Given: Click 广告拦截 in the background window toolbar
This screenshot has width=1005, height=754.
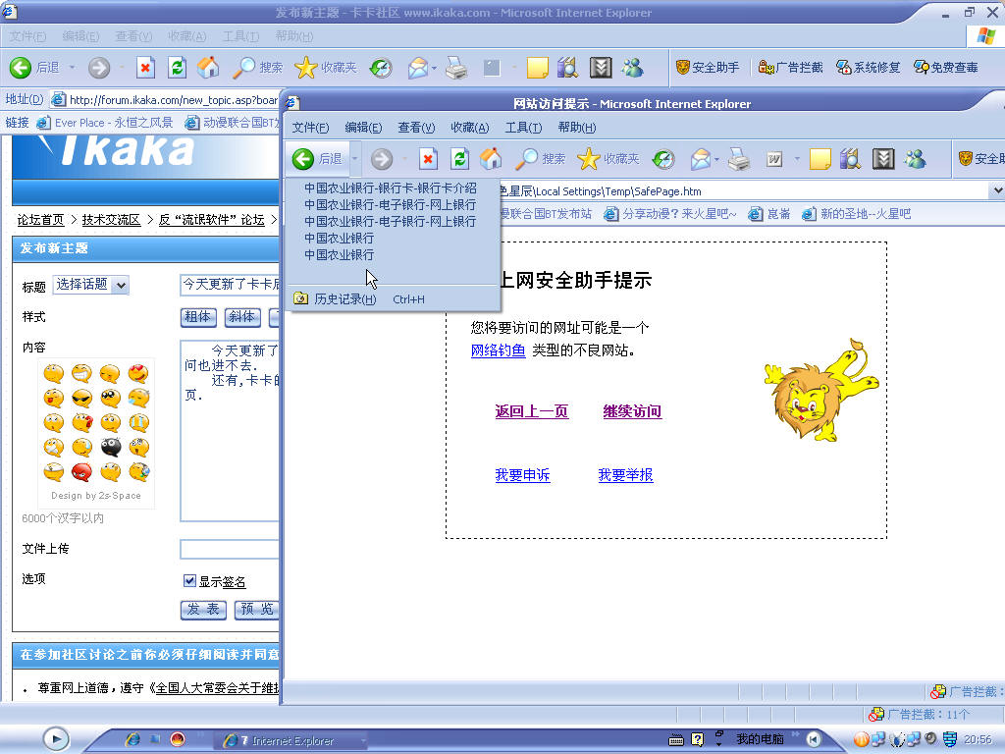Looking at the screenshot, I should tap(790, 68).
